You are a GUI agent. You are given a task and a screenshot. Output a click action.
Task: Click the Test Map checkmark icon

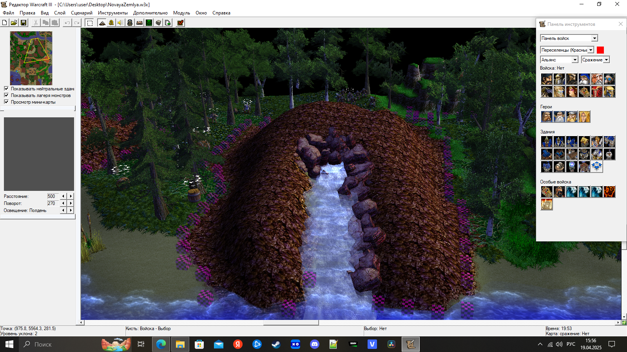[180, 23]
